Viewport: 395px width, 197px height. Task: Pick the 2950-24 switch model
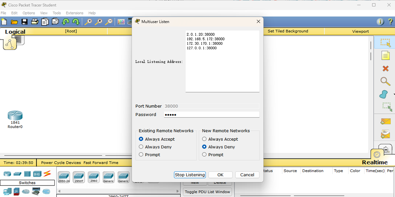pos(64,177)
